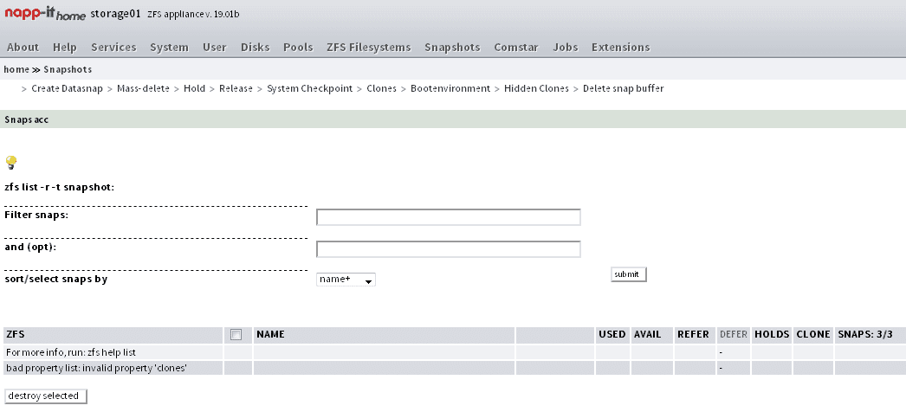Open the Help menu
The width and height of the screenshot is (906, 412).
point(65,48)
